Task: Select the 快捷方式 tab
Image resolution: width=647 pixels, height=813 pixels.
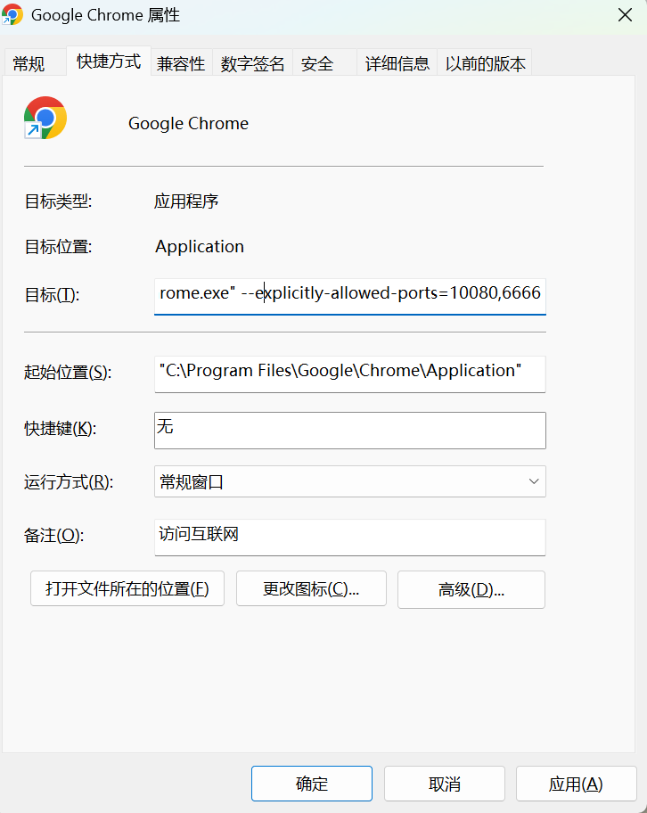Action: [109, 62]
